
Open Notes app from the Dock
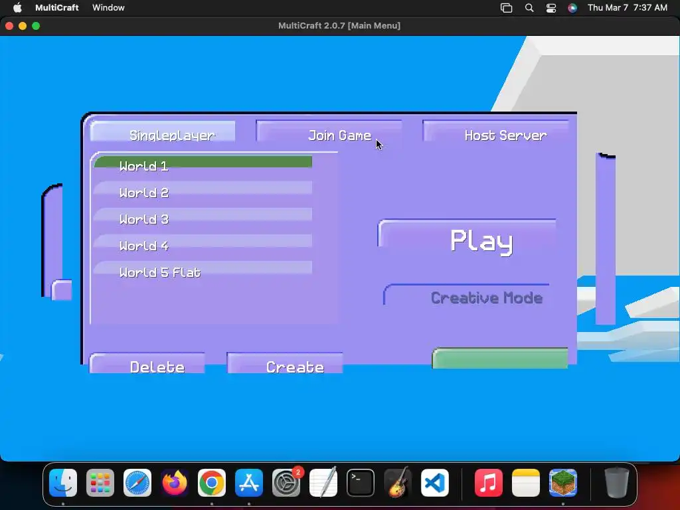(x=526, y=483)
